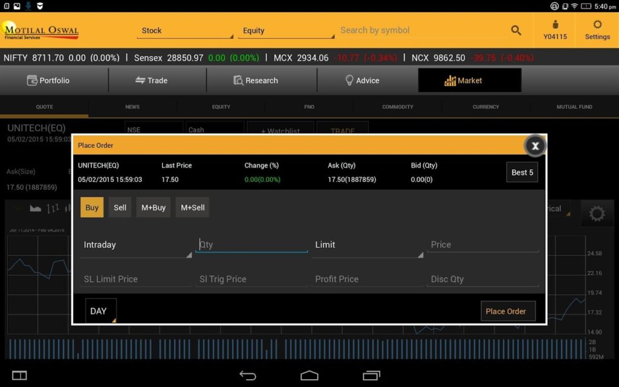The image size is (619, 387).
Task: Expand the Intraday product dropdown
Action: pos(136,246)
